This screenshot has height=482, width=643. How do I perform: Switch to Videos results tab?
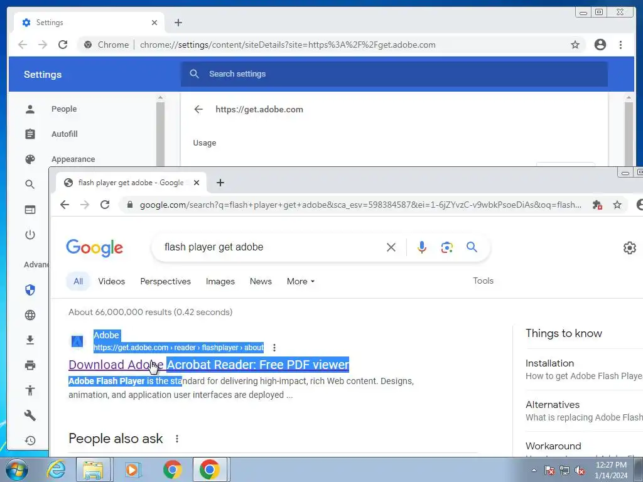pyautogui.click(x=112, y=282)
